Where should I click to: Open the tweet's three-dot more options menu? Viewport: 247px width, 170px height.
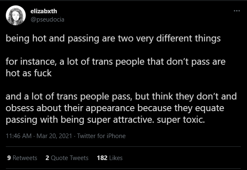[x=237, y=11]
